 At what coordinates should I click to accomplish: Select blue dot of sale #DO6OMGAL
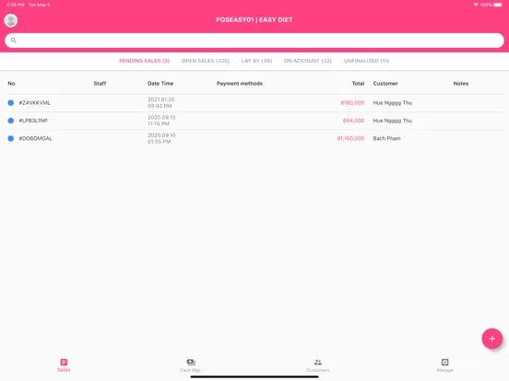pos(11,138)
